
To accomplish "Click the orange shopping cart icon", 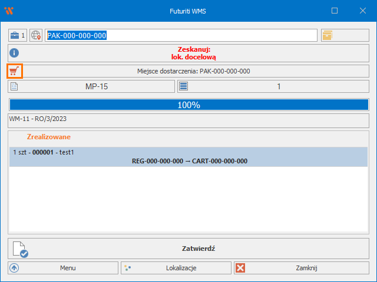I will [15, 71].
